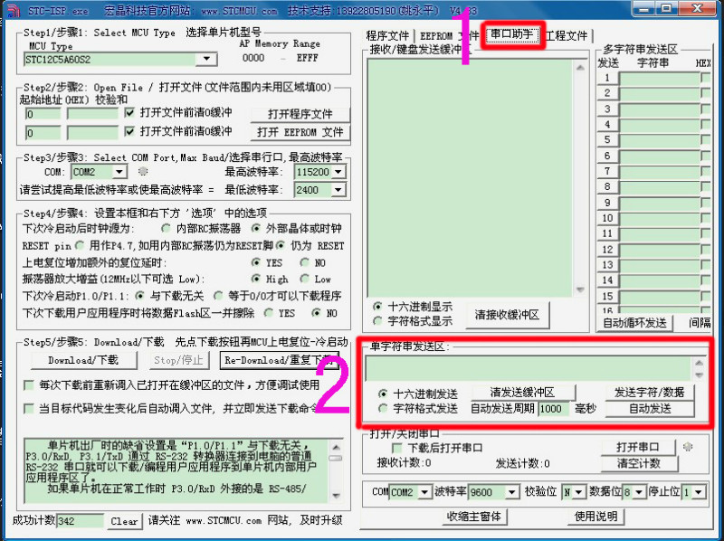The image size is (724, 541).
Task: Expand the 最高波特率 115200 dropdown
Action: pyautogui.click(x=338, y=172)
